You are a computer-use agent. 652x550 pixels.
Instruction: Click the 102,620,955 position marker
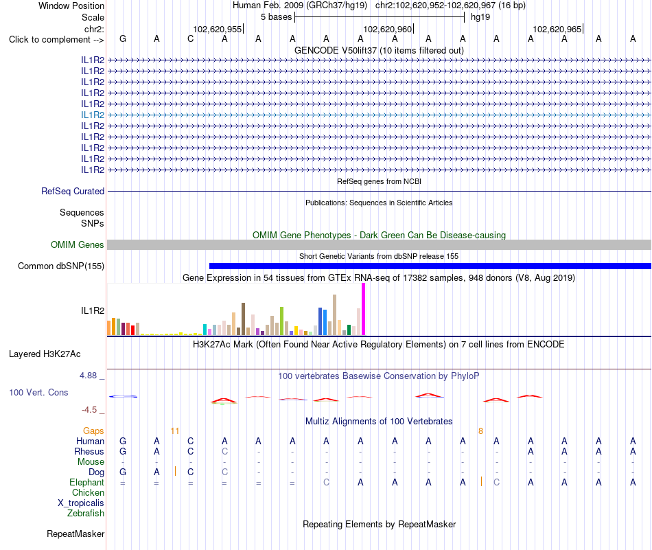point(218,29)
